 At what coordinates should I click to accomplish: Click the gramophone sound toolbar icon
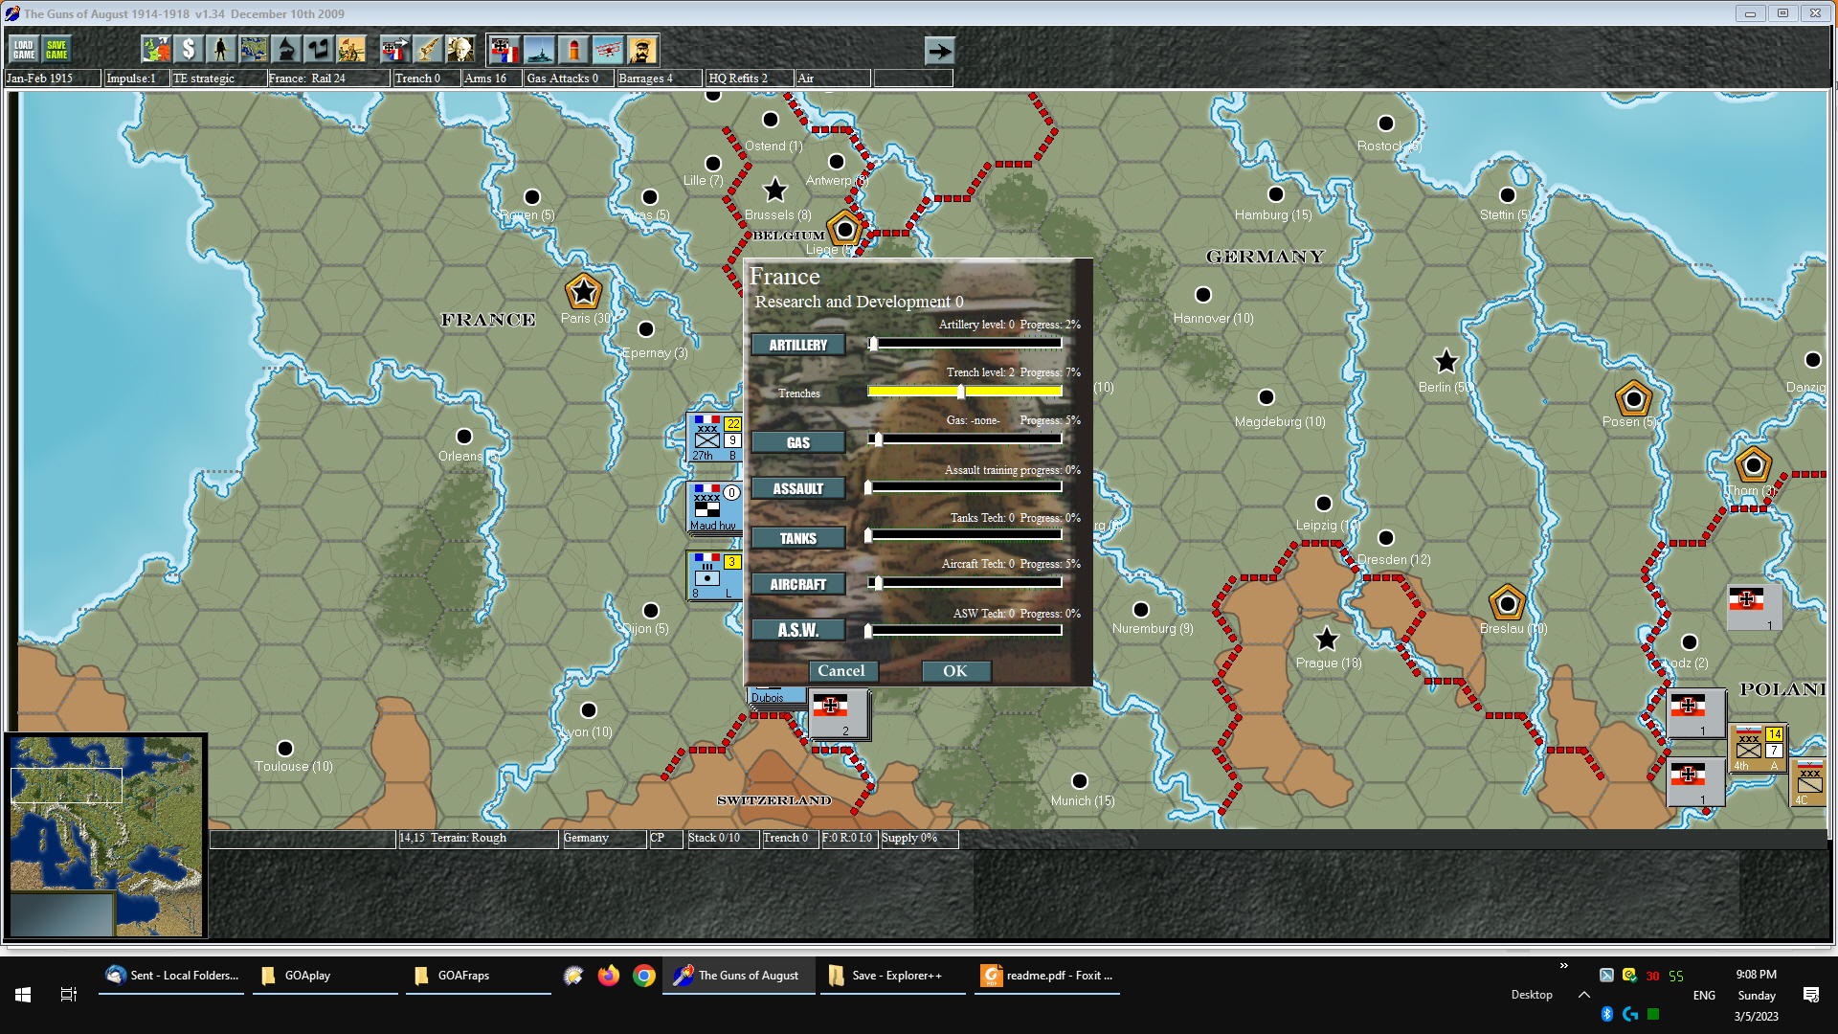click(x=286, y=50)
